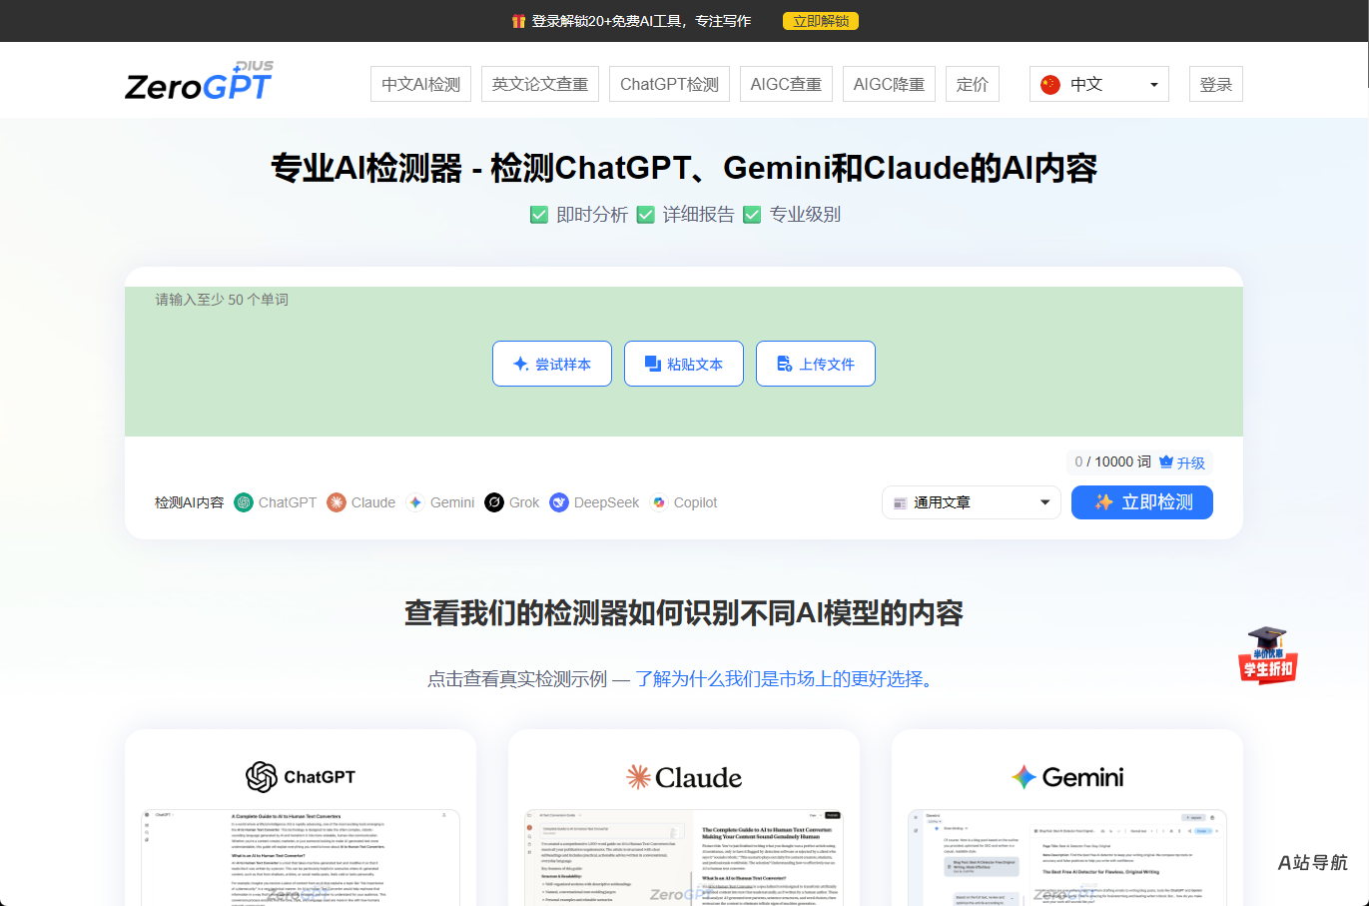Click the student discount badge
The width and height of the screenshot is (1369, 906).
pos(1268,655)
